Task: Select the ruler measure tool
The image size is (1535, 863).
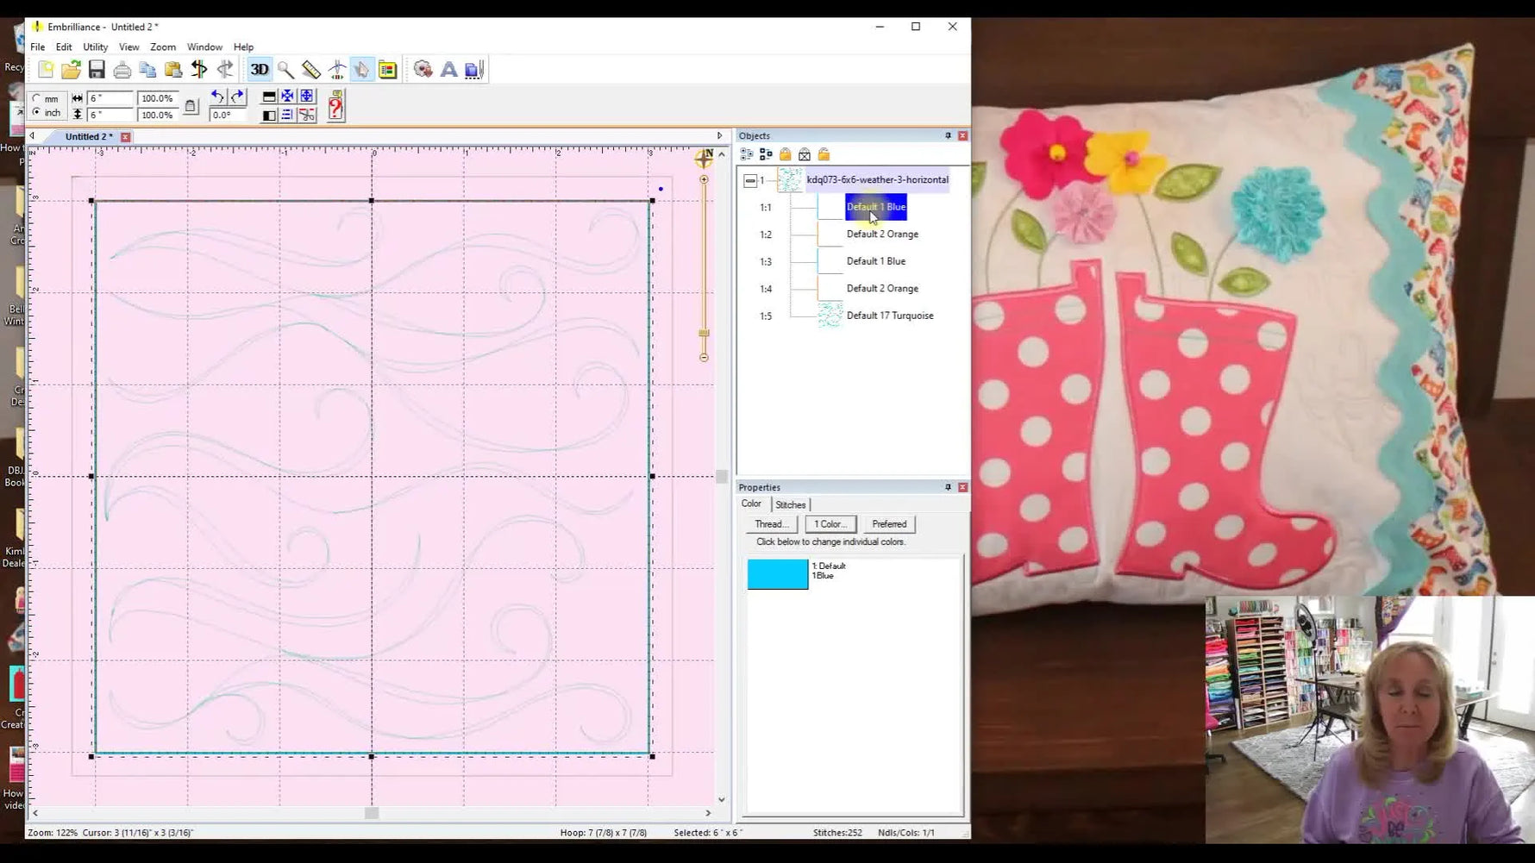Action: [x=311, y=70]
